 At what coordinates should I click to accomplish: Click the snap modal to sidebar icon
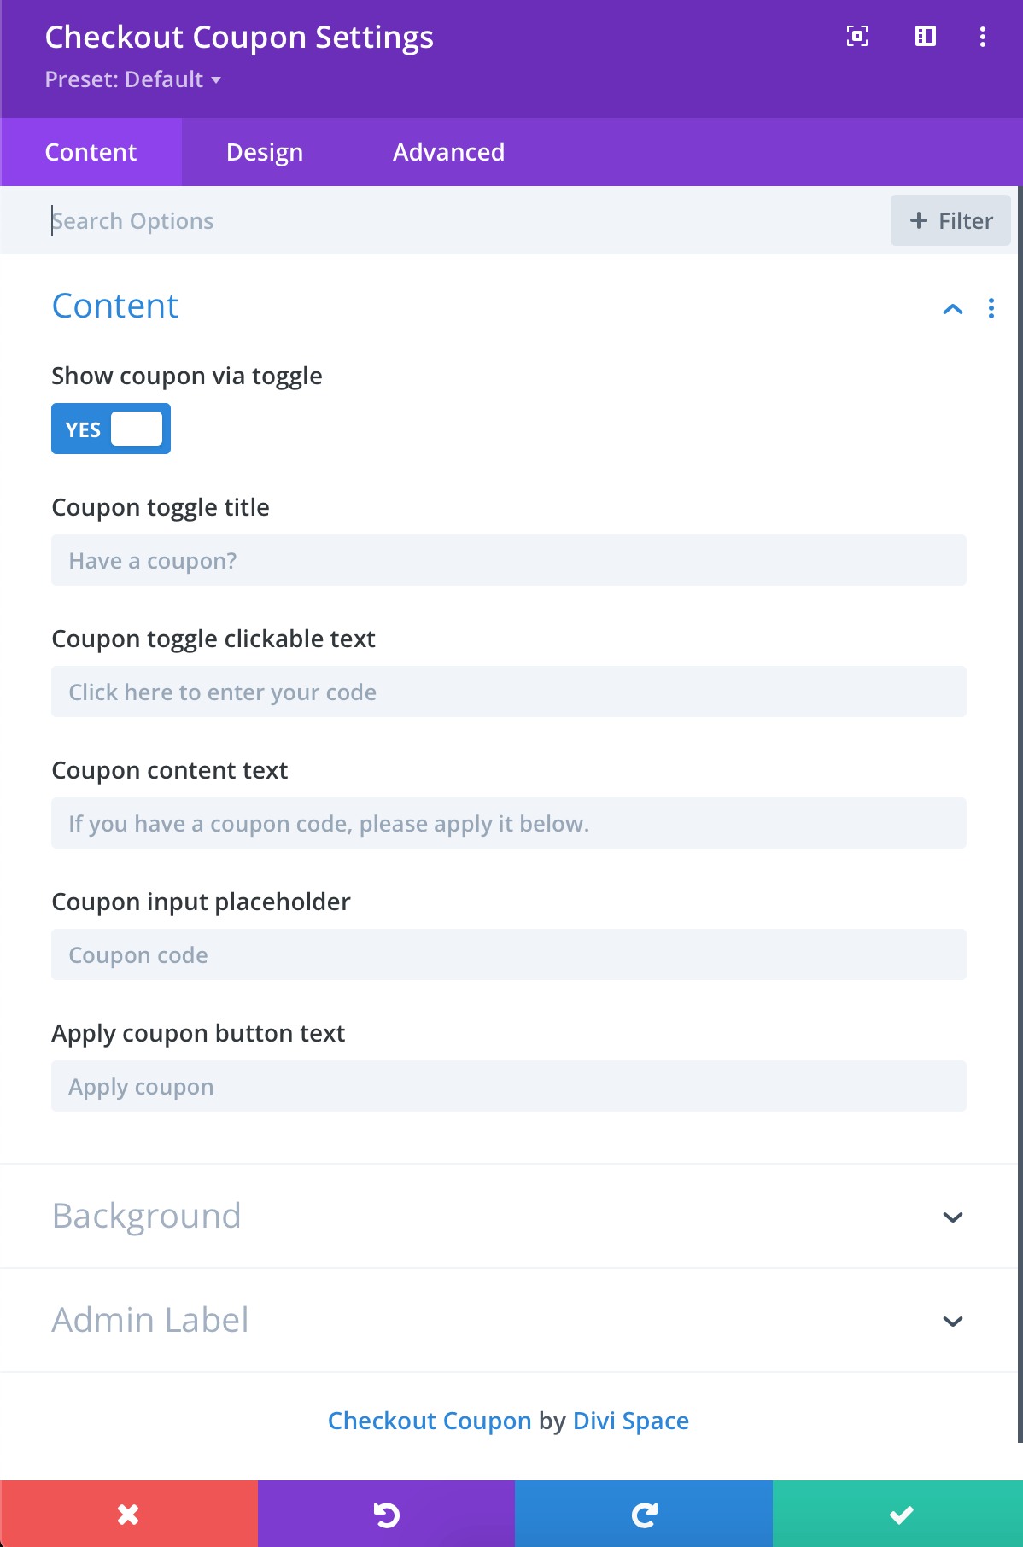coord(926,36)
